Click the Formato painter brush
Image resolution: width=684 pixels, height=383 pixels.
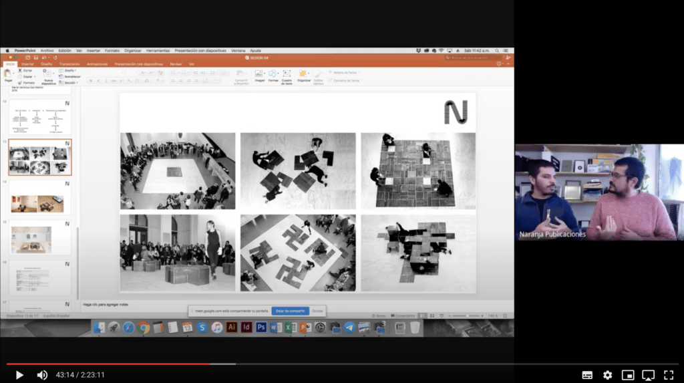(x=20, y=82)
